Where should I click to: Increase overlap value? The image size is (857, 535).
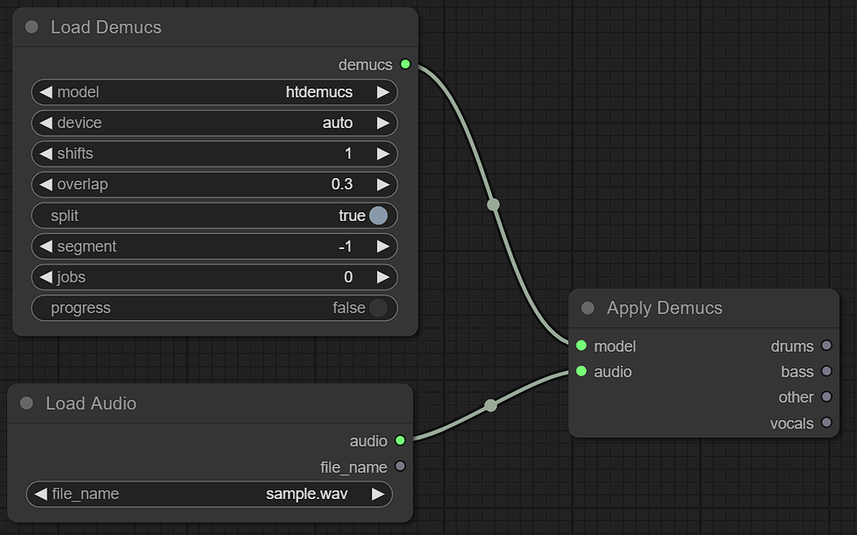click(383, 185)
